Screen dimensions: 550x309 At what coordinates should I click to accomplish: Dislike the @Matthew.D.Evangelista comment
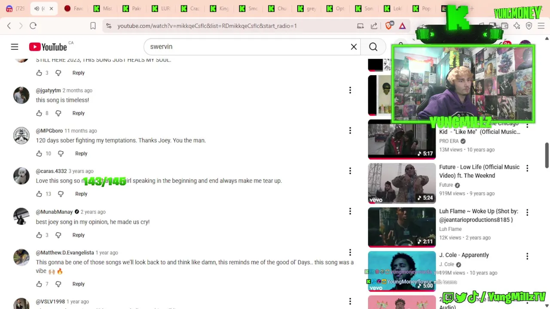click(58, 284)
